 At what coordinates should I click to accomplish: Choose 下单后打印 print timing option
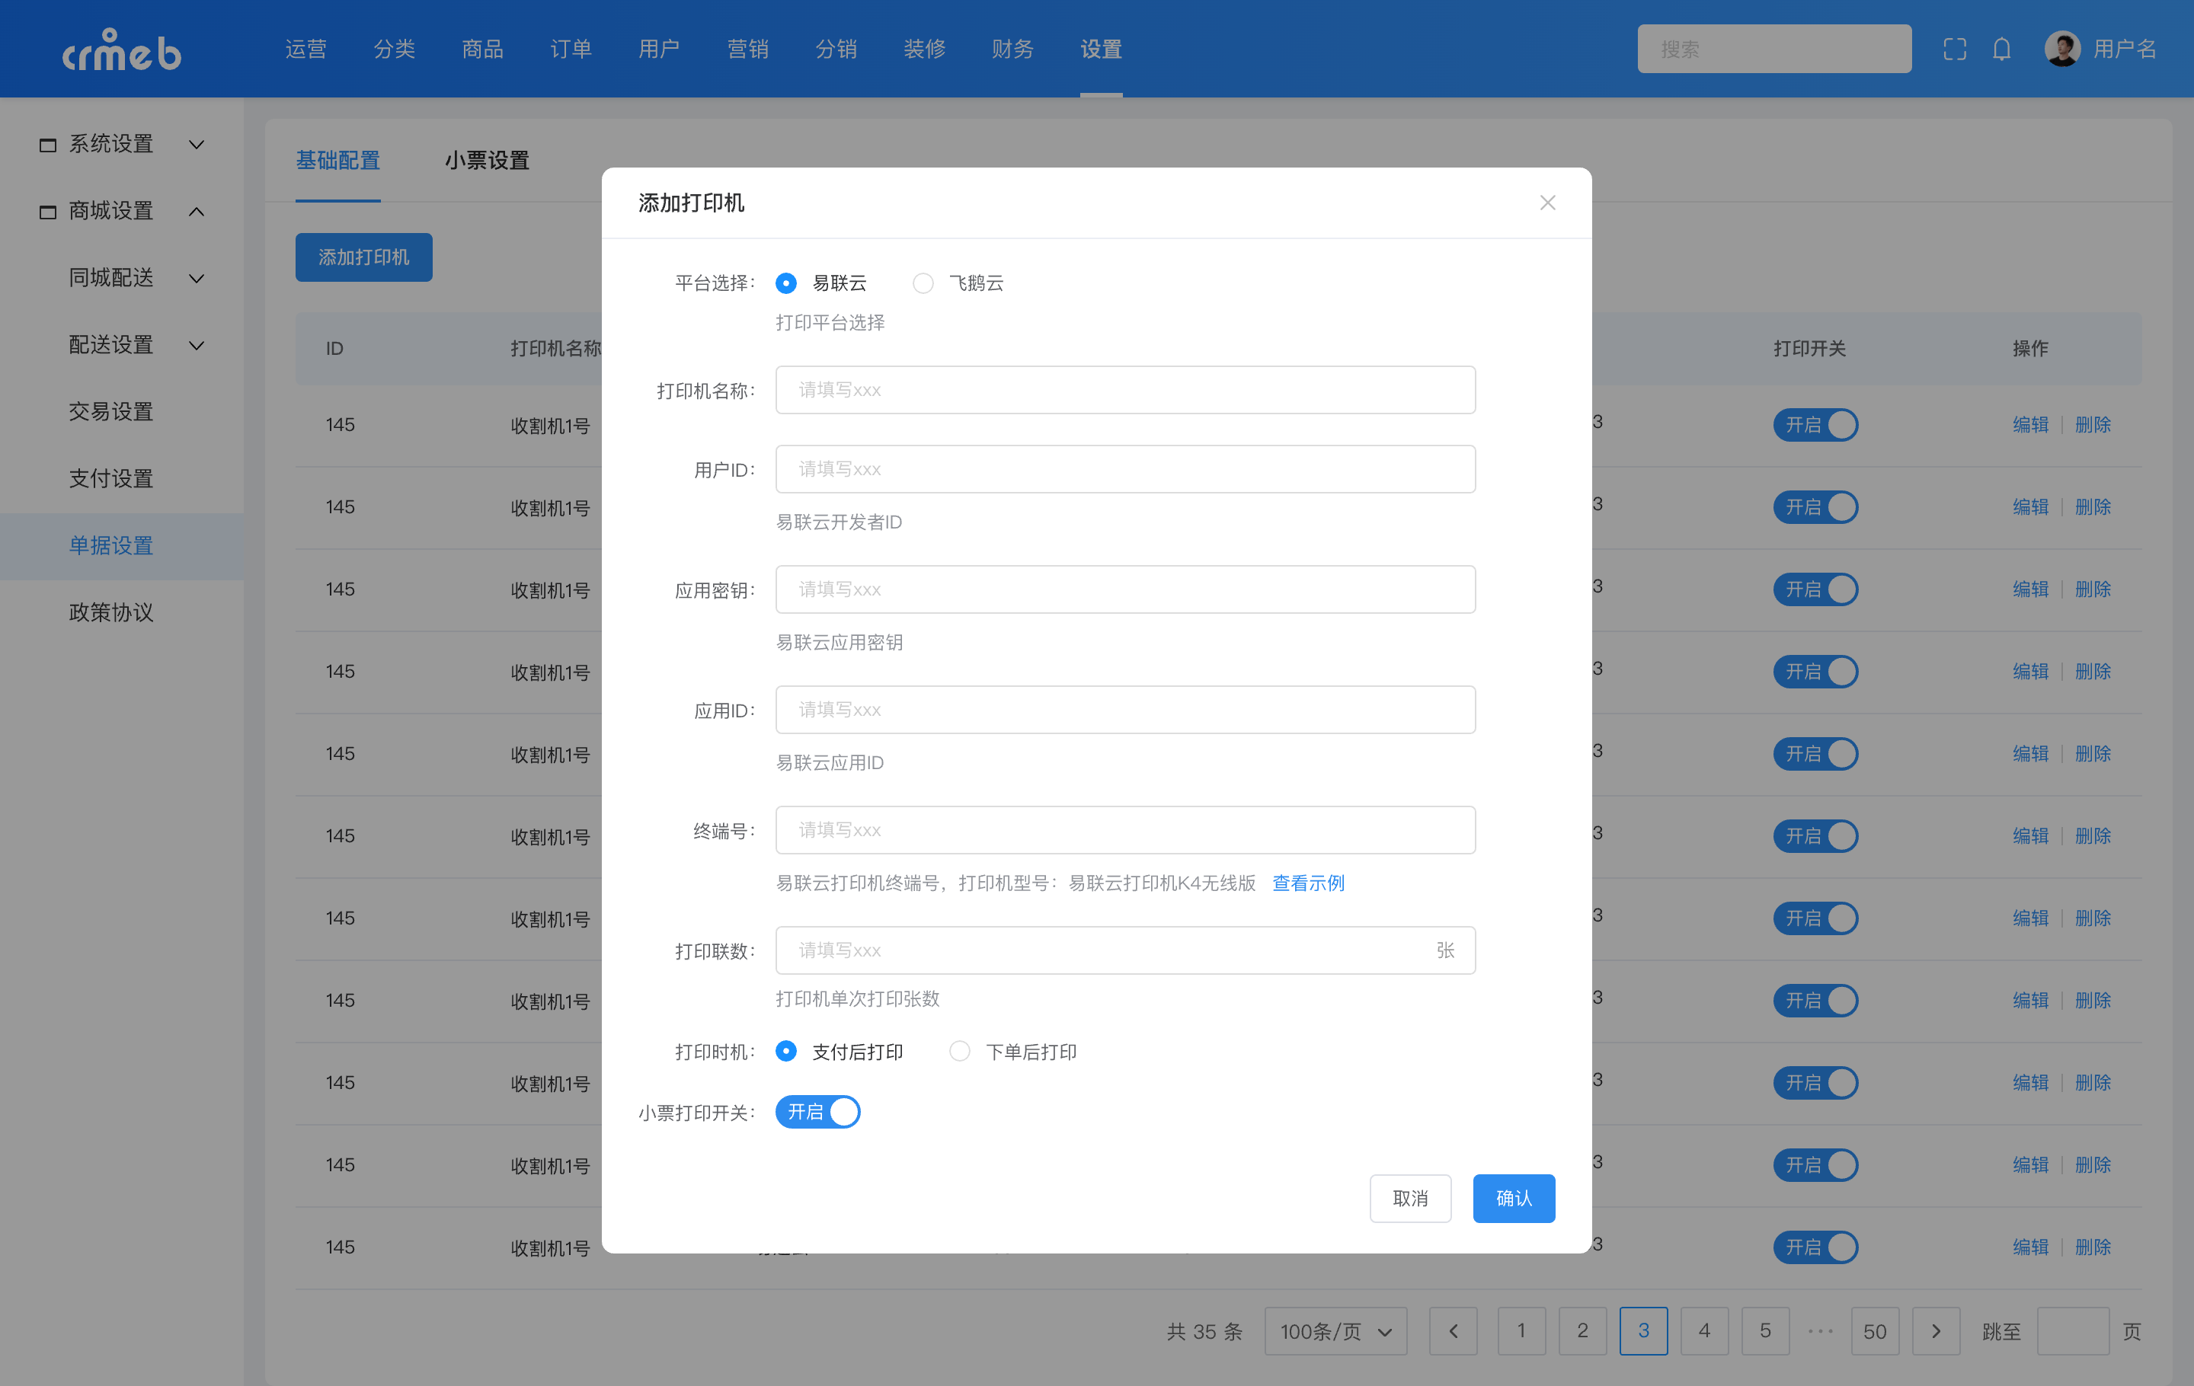point(959,1052)
